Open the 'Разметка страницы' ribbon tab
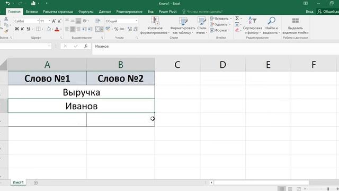Image resolution: width=339 pixels, height=191 pixels. [x=58, y=12]
